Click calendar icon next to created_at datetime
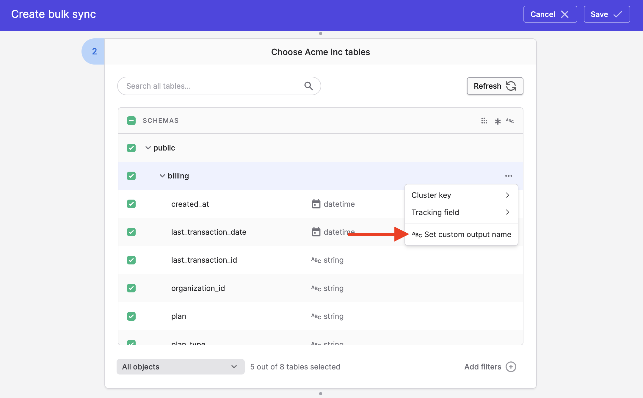 click(316, 204)
